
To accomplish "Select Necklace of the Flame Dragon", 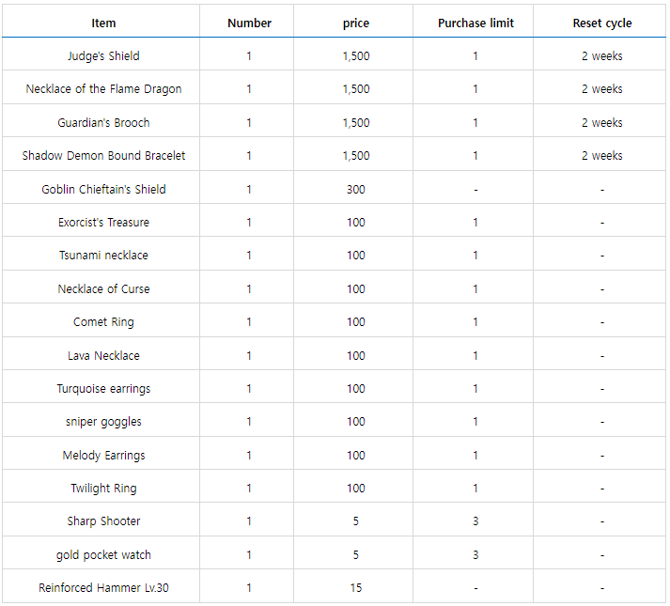I will pos(103,89).
